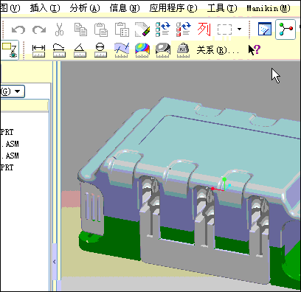Toggle the view display icon at far left
Screen dimensions: 301x292
10,50
